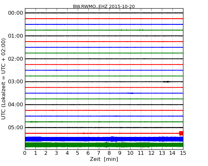The width and height of the screenshot is (208, 166).
Task: Click the 02:00 time label
Action: click(16, 59)
